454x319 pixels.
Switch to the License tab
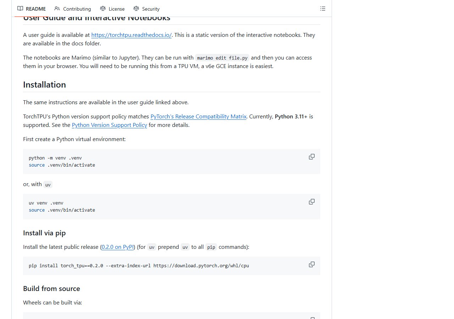coord(112,9)
